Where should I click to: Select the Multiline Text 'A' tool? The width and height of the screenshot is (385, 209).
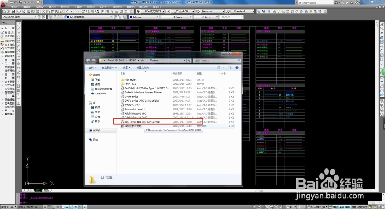pyautogui.click(x=18, y=104)
